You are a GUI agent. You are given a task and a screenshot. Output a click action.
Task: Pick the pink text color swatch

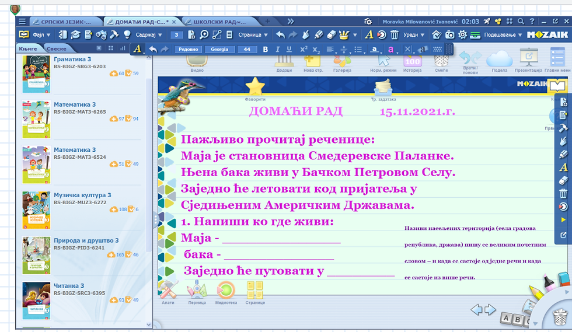390,49
